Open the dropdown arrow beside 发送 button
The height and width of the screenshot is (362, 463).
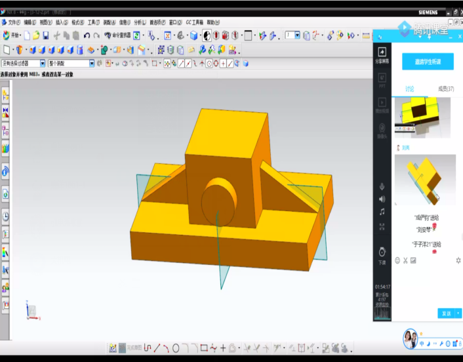pyautogui.click(x=457, y=313)
